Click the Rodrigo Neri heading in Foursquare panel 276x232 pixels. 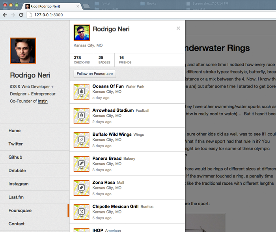point(111,29)
